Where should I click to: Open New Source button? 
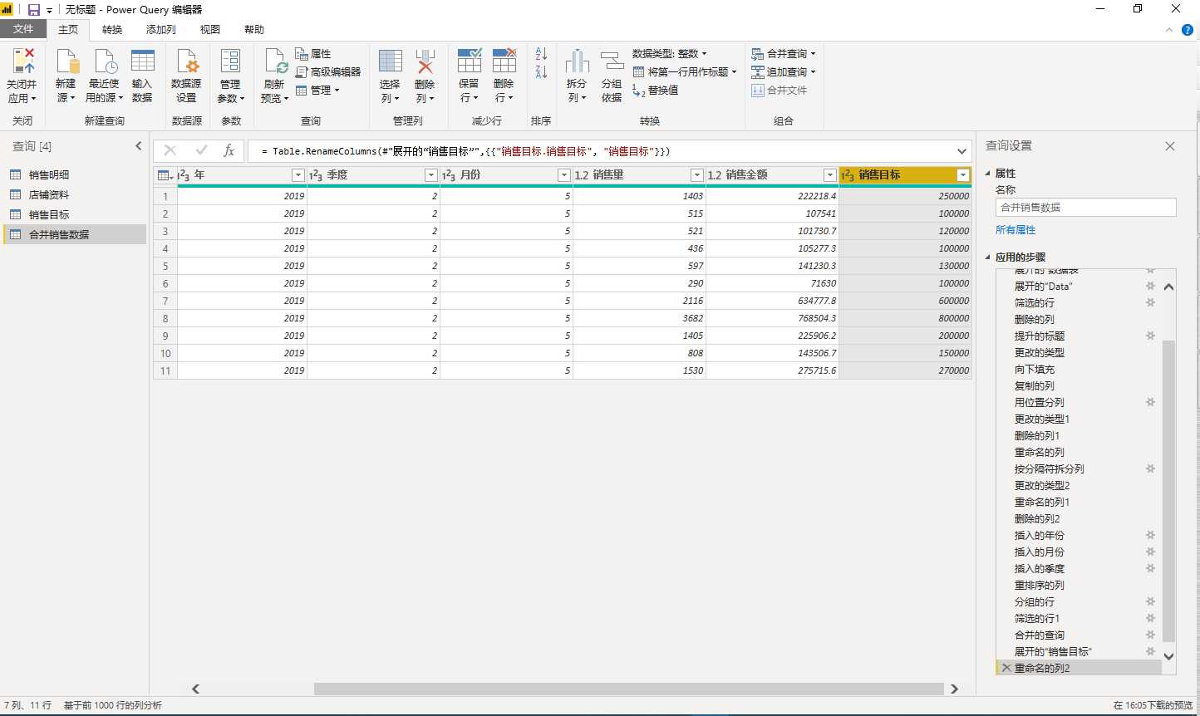66,76
